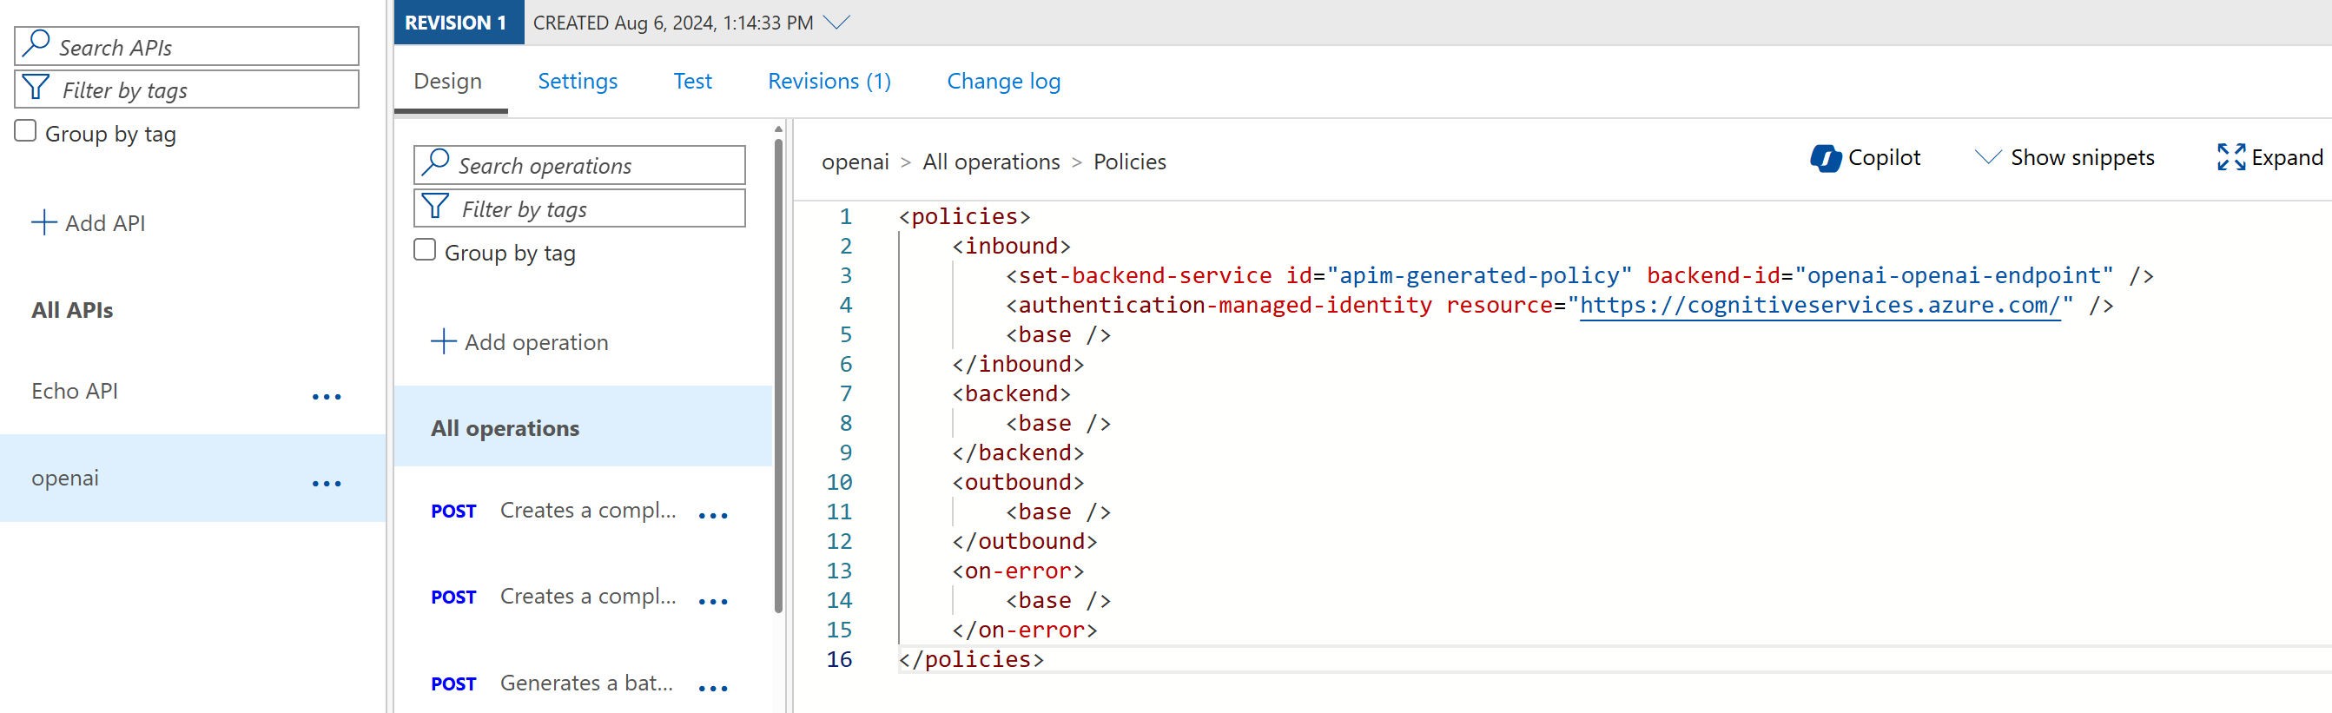The width and height of the screenshot is (2332, 713).
Task: Open the first Creates a compl... operation ellipsis menu
Action: pyautogui.click(x=713, y=515)
